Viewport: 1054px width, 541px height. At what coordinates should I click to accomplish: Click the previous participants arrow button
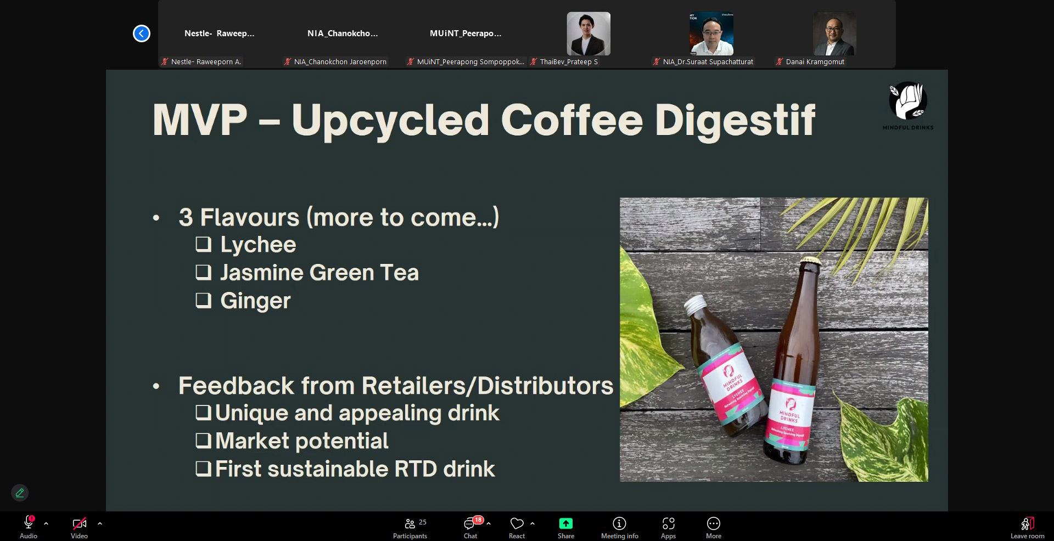pos(142,33)
